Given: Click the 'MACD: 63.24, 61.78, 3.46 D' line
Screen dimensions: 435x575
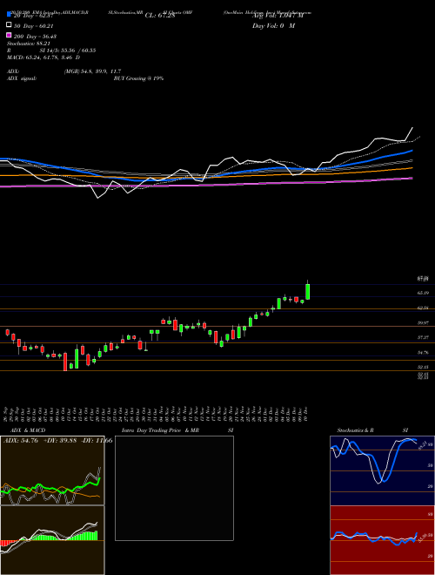Looking at the screenshot, I should pos(43,57).
